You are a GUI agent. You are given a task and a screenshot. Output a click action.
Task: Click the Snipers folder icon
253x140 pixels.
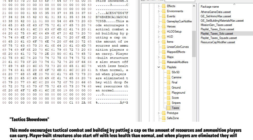[x=168, y=103]
